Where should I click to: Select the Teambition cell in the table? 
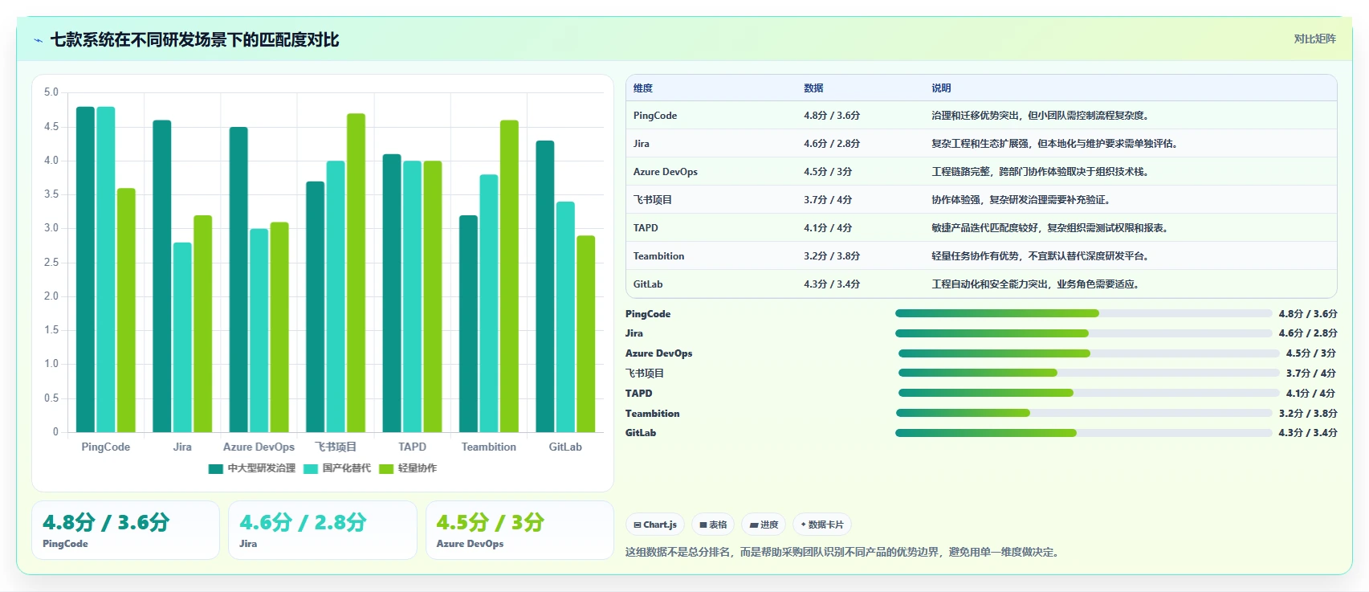point(659,256)
